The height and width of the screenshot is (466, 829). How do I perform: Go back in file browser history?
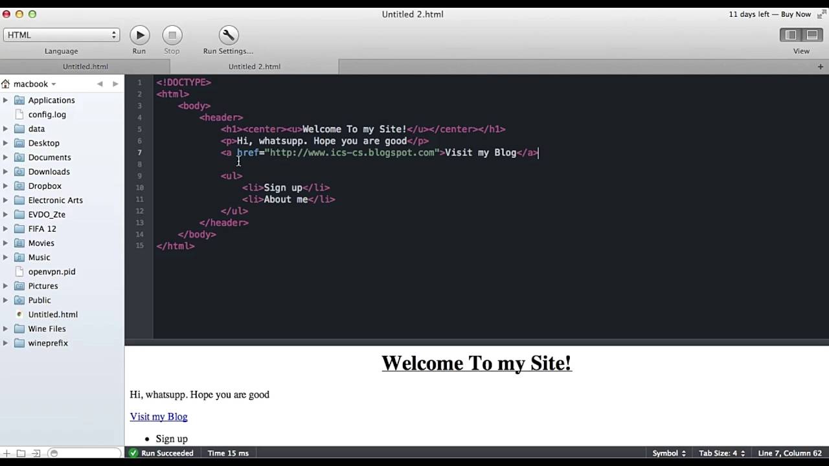click(100, 84)
